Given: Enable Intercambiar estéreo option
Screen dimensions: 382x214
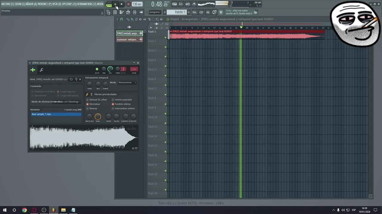Looking at the screenshot, I should pyautogui.click(x=123, y=108).
